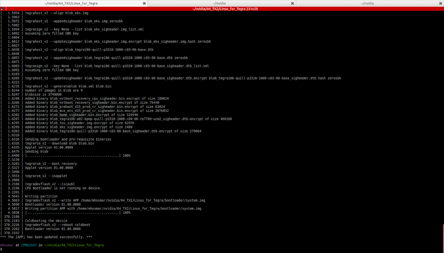Viewport: 444px width, 253px height.
Task: Close the Linux_for_Tegra tab
Action: [x=144, y=3]
